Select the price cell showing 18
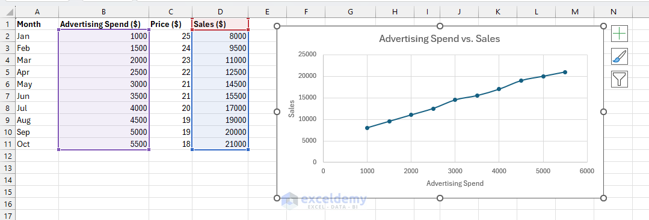This screenshot has width=649, height=220. [x=170, y=144]
